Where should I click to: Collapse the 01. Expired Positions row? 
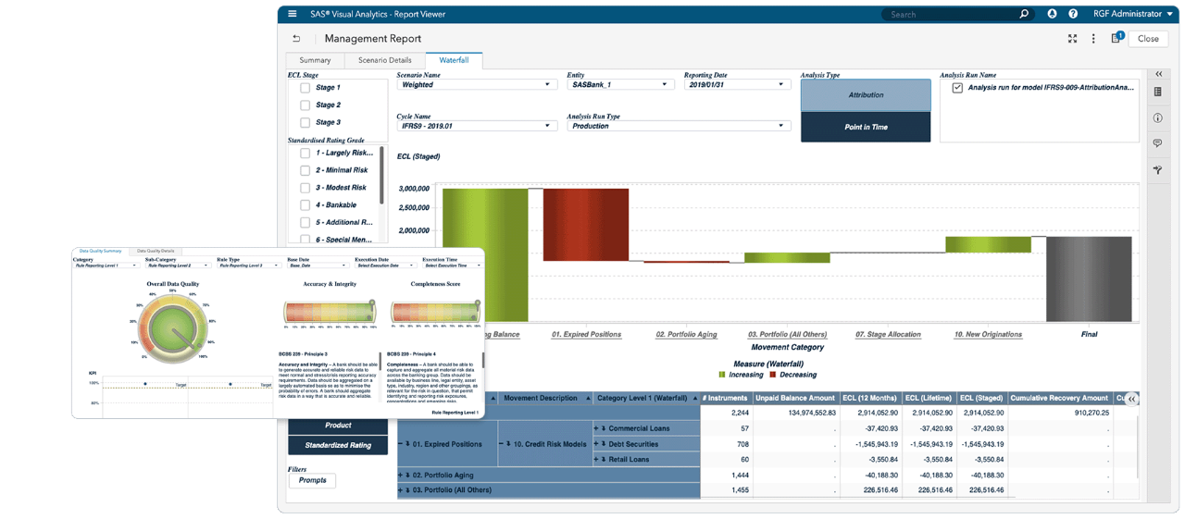(401, 444)
